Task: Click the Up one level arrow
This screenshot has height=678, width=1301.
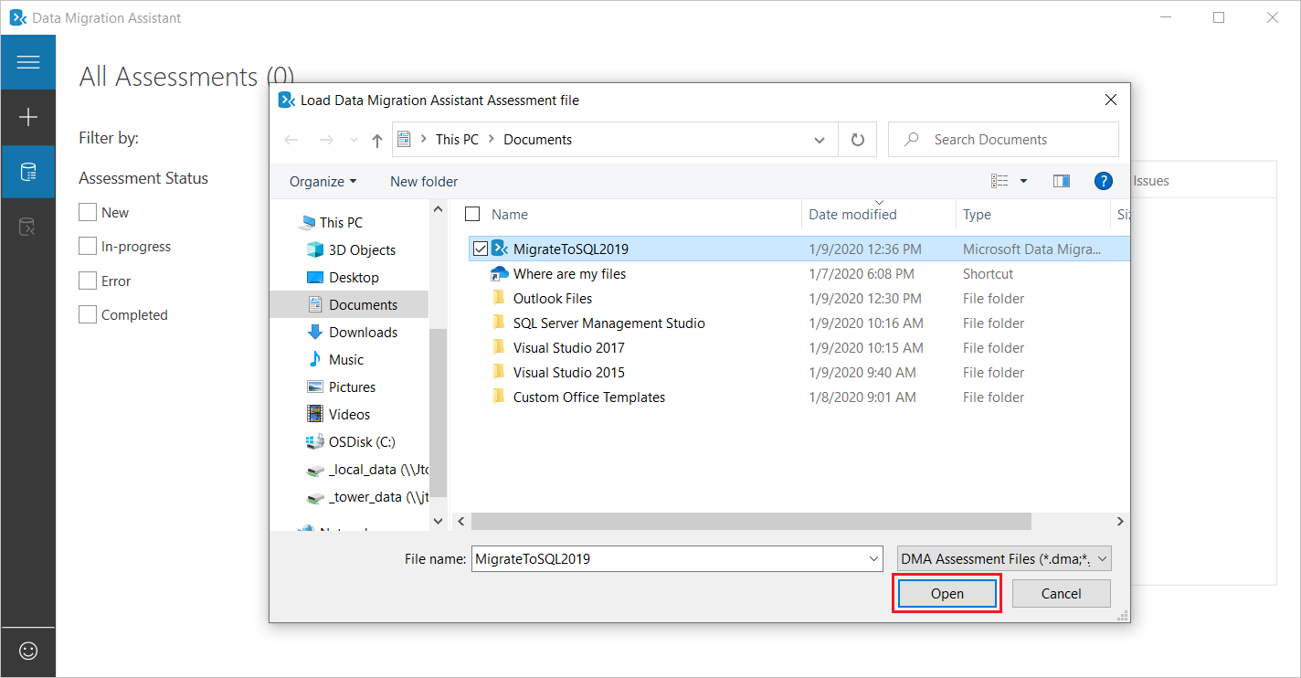Action: [377, 140]
